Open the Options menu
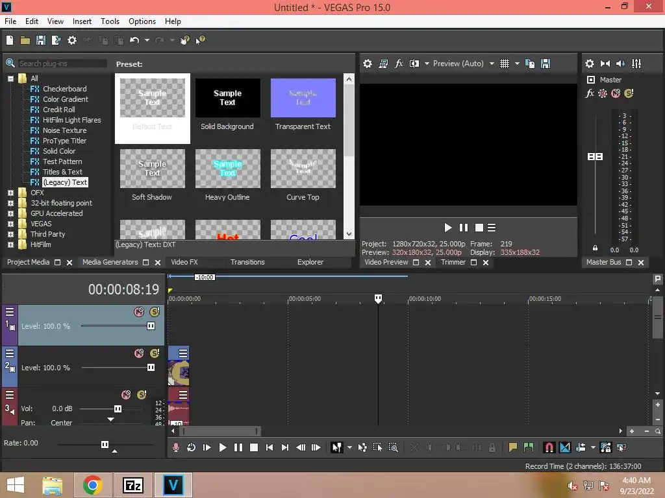Screen dimensions: 665x498 pyautogui.click(x=142, y=21)
